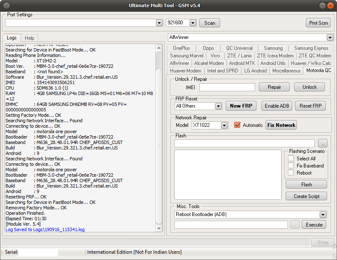Viewport: 337px width, 260px height.
Task: Click the Create Script button
Action: (x=306, y=196)
